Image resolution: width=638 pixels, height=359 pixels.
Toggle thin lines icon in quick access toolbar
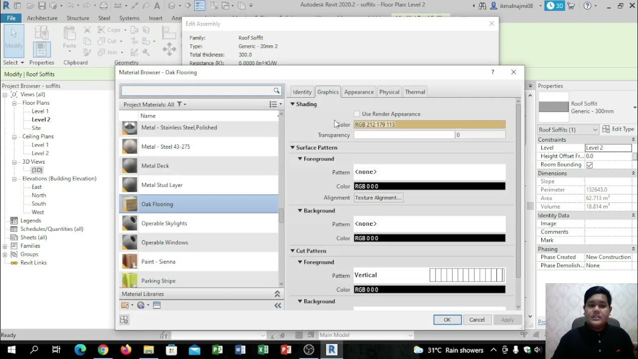tap(199, 6)
